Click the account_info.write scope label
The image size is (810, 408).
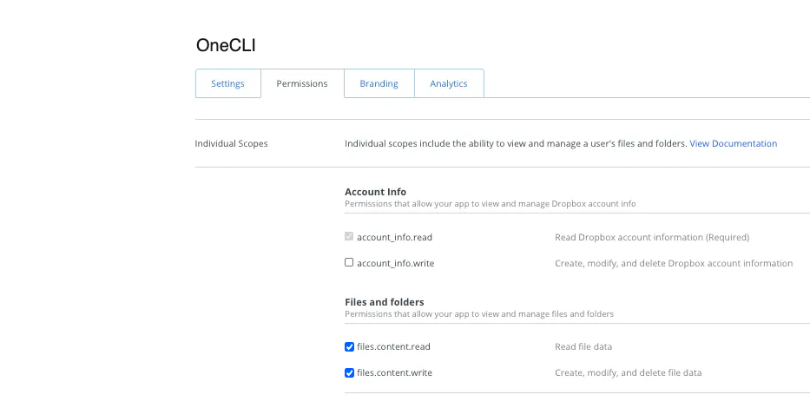(396, 263)
